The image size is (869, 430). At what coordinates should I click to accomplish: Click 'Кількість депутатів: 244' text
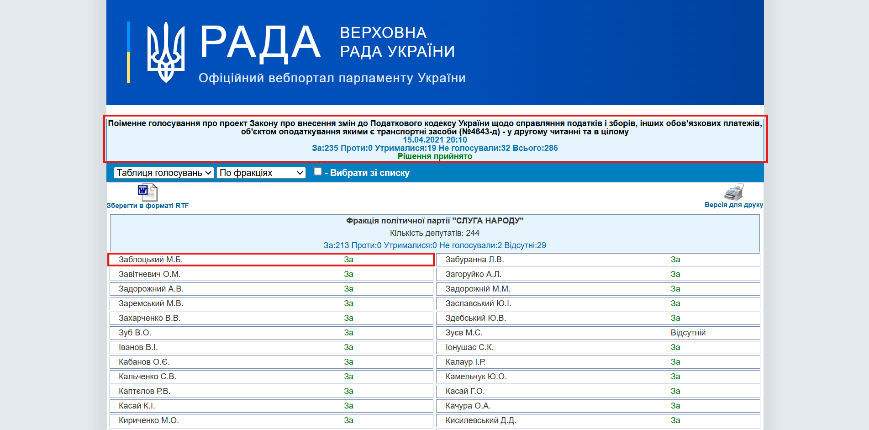435,233
